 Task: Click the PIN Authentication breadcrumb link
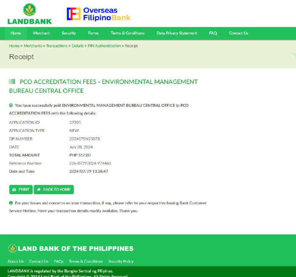point(104,46)
